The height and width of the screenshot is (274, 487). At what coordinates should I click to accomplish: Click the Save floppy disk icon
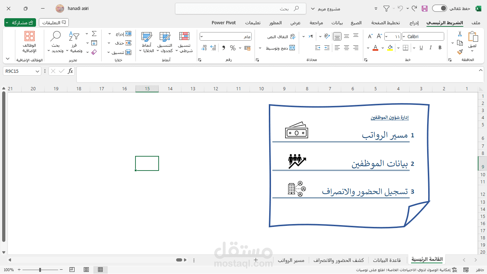424,8
